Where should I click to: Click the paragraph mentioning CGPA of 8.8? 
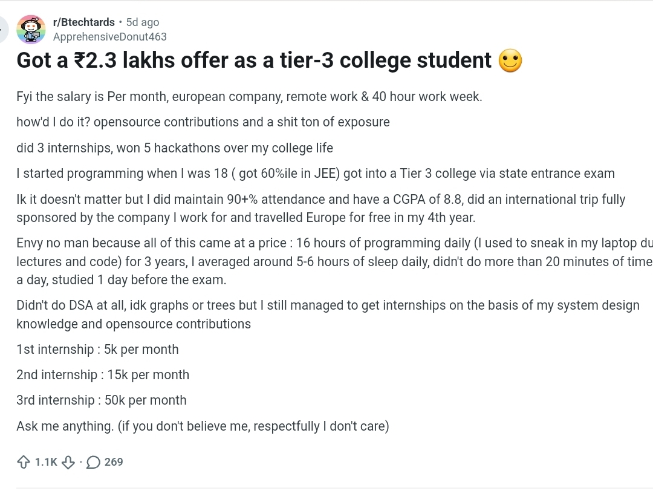click(x=320, y=208)
